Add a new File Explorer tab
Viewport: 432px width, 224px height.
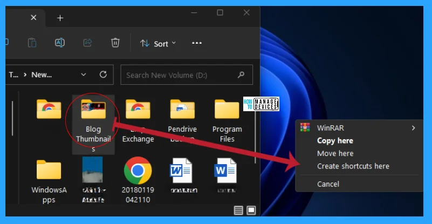pyautogui.click(x=60, y=18)
